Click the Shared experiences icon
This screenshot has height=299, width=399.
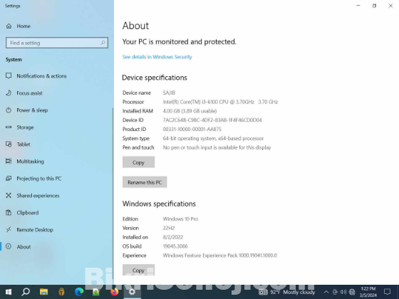9,195
